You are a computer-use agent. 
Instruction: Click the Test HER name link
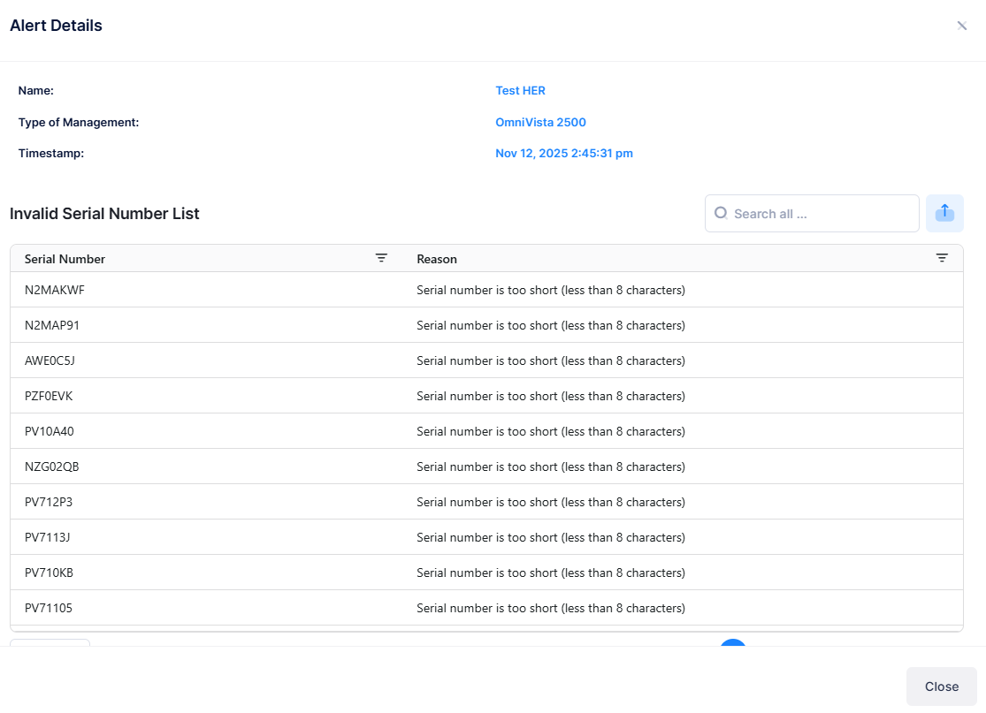click(520, 90)
